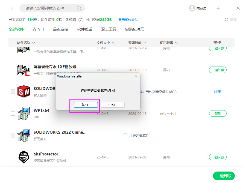Viewport: 243px width, 183px height.
Task: Click 深思数盾反黑引擎软件 description
Action: (50, 161)
